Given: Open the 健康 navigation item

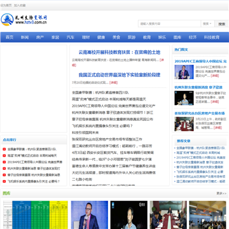Looking at the screenshot, I should (x=101, y=38).
